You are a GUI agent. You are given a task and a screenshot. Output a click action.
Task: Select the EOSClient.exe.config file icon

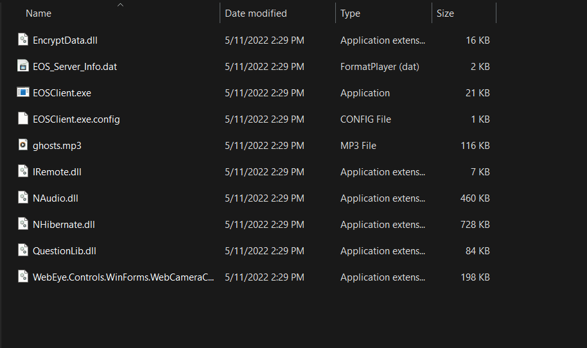tap(23, 119)
